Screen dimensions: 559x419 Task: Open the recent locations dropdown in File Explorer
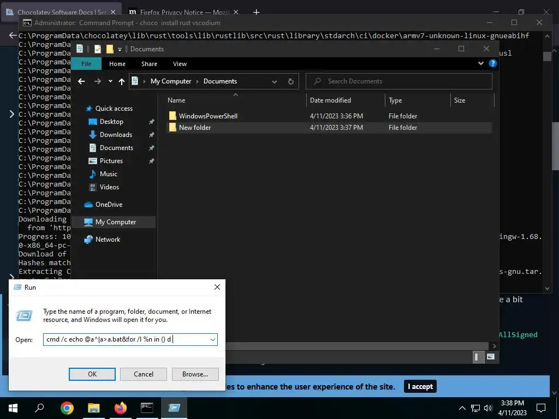point(110,81)
